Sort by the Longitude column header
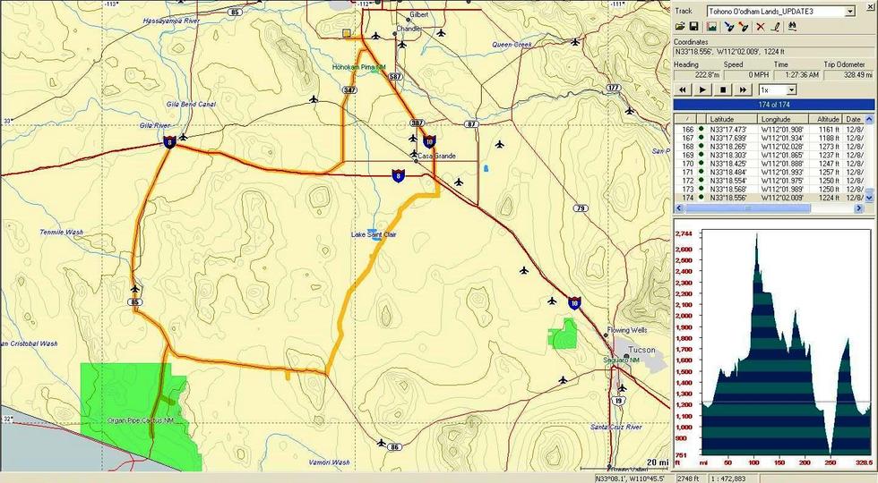The height and width of the screenshot is (483, 878). coord(783,119)
